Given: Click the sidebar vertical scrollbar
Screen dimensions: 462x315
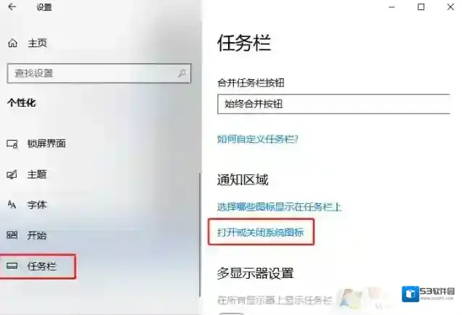Looking at the screenshot, I should (x=200, y=234).
